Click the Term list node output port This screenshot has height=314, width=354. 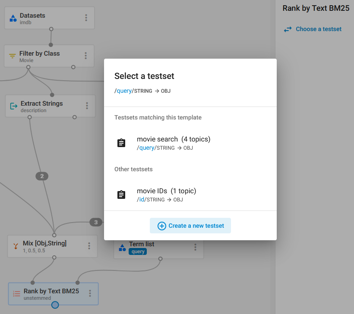tap(160, 259)
